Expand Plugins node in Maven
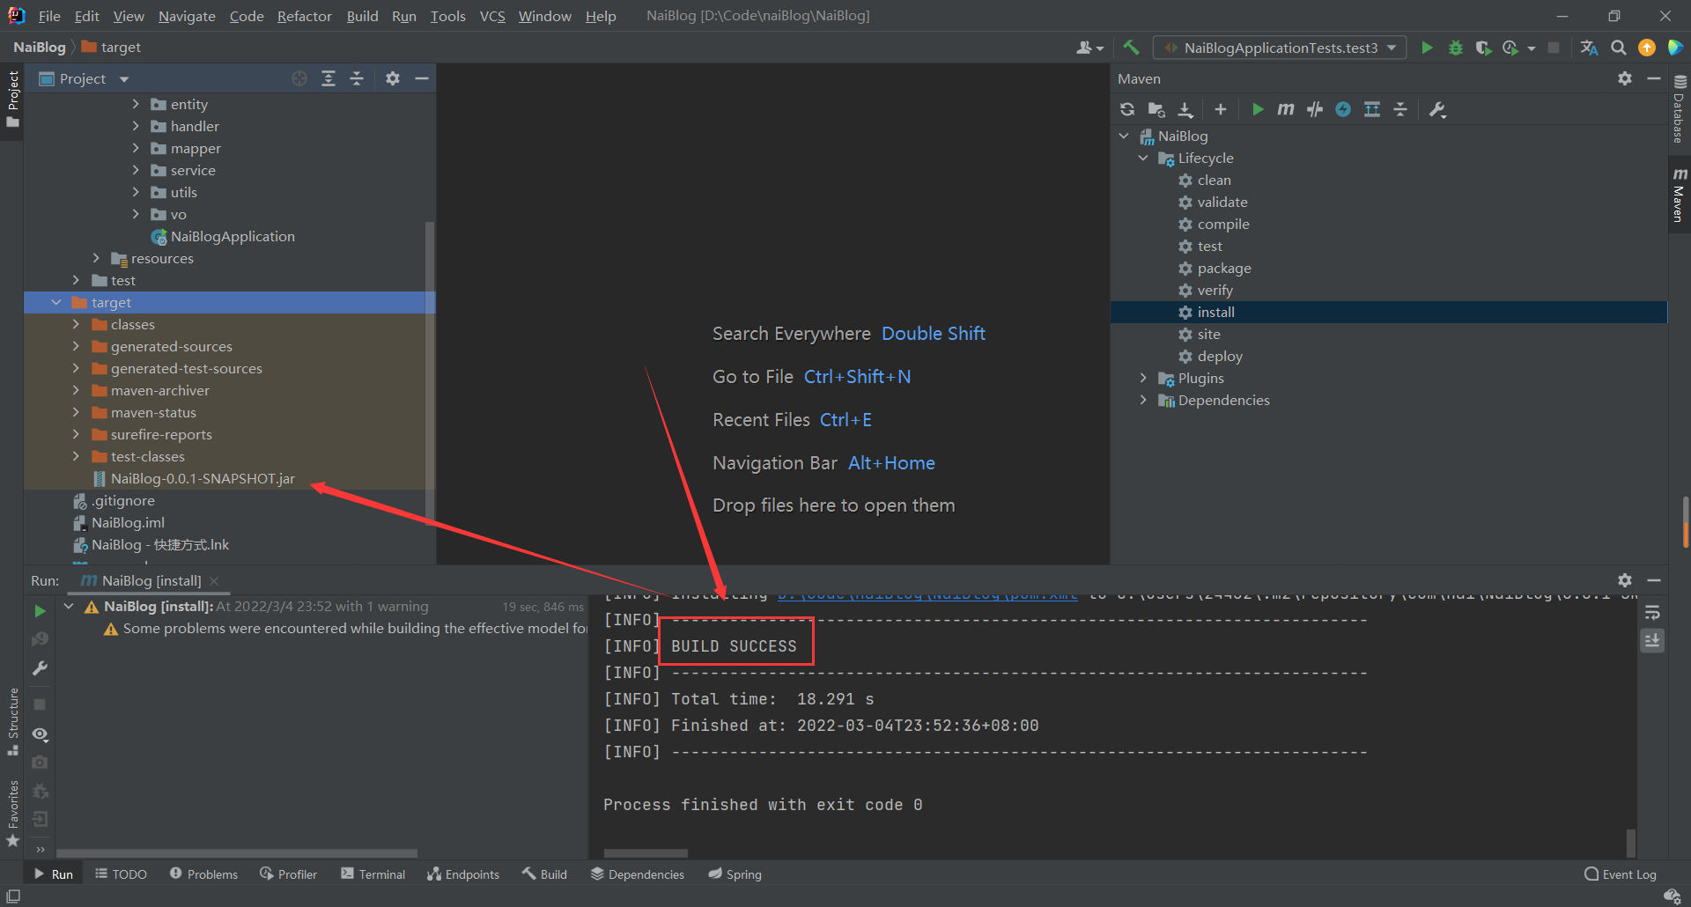This screenshot has width=1691, height=907. (1143, 378)
